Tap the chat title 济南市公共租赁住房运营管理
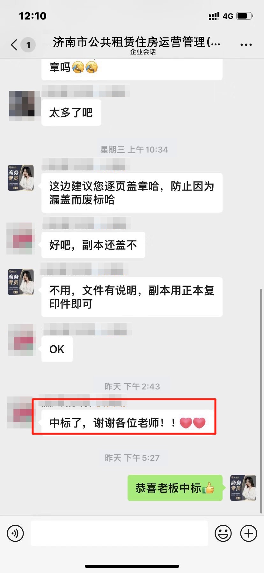 pos(136,42)
